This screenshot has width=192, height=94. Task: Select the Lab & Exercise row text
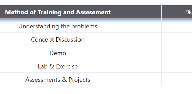pos(58,66)
